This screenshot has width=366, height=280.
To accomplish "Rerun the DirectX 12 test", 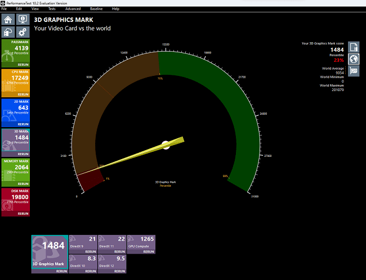I will pos(119,272).
